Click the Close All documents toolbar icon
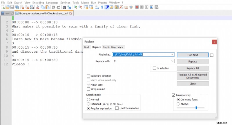This screenshot has height=125, width=232. (27, 7)
